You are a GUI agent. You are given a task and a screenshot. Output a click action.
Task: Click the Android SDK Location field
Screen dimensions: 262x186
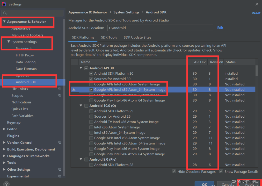[160, 28]
